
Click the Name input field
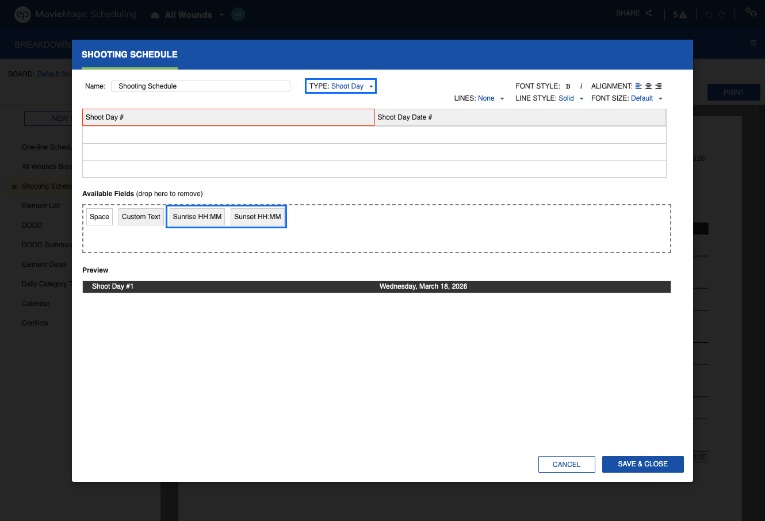click(201, 86)
